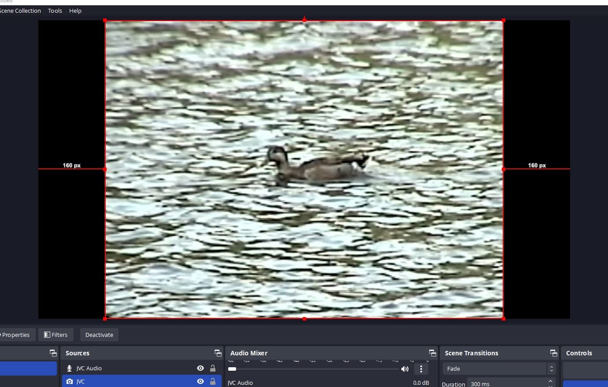The height and width of the screenshot is (387, 608).
Task: Hide the JVC Audio source
Action: 200,369
